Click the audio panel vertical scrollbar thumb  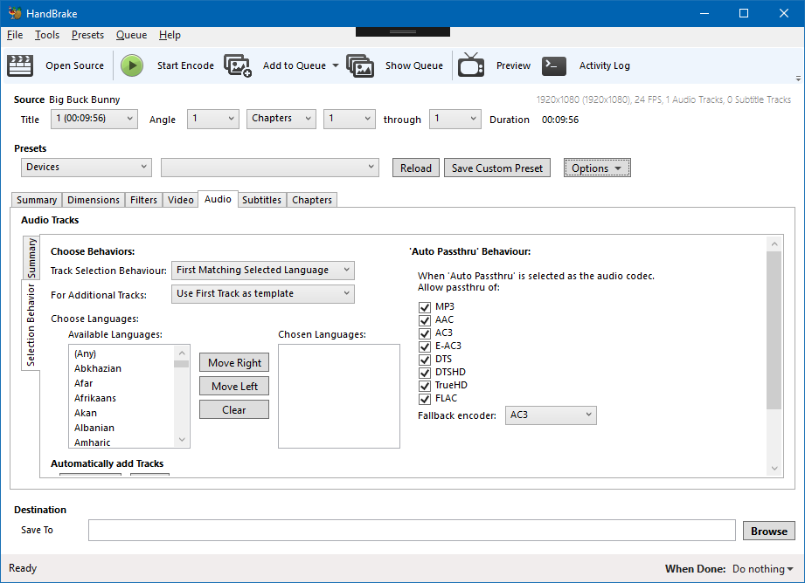coord(774,330)
